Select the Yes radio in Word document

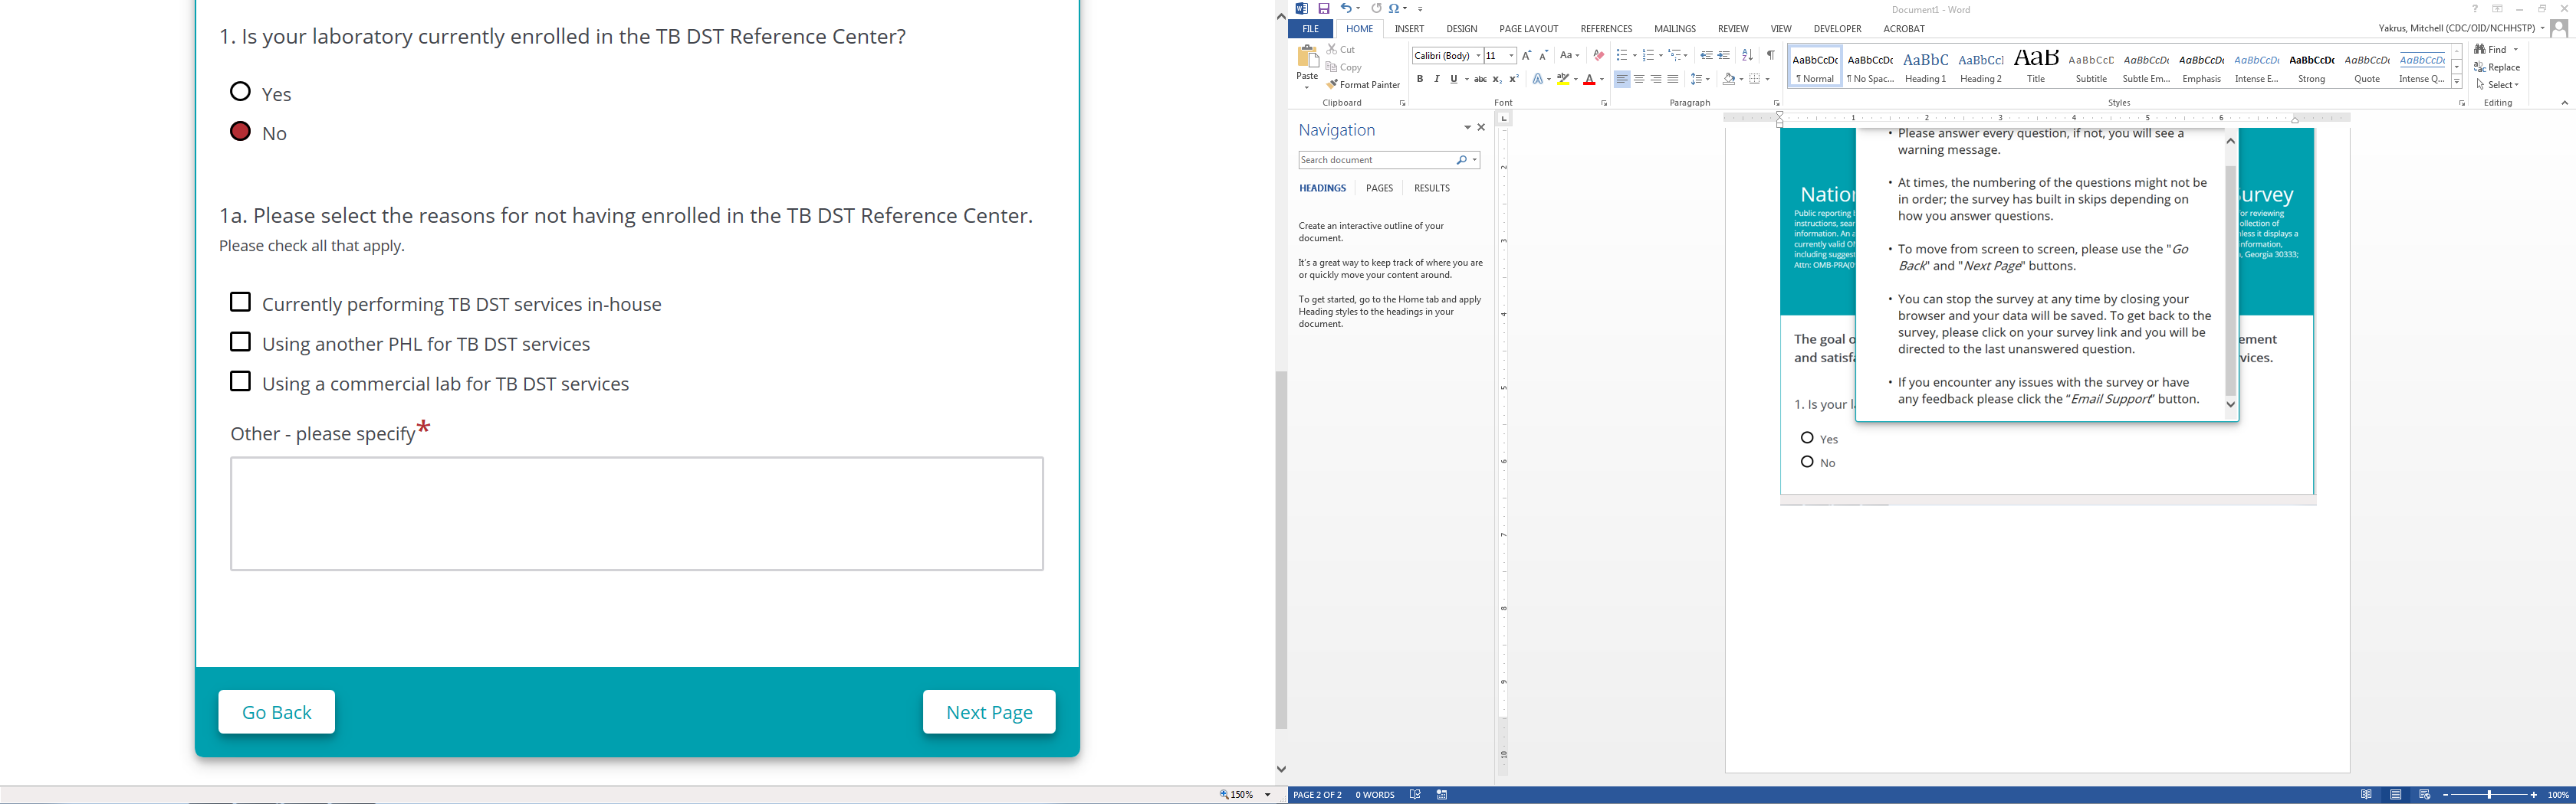point(1807,439)
